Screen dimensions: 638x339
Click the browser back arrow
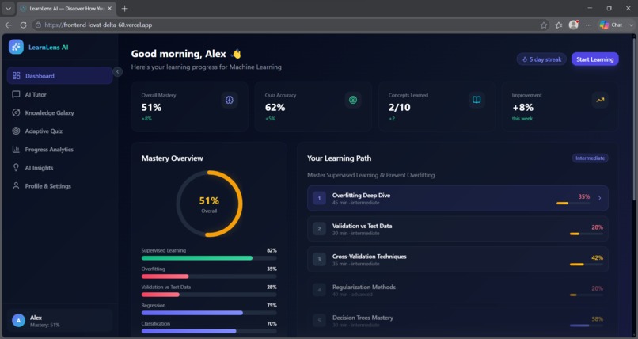click(8, 25)
